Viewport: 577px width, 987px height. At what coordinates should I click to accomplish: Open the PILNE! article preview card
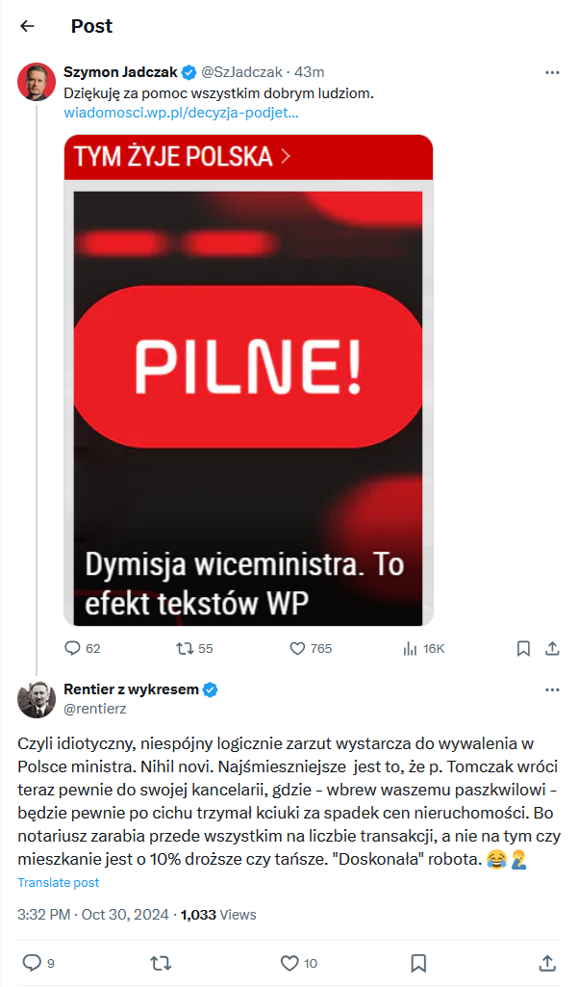248,380
